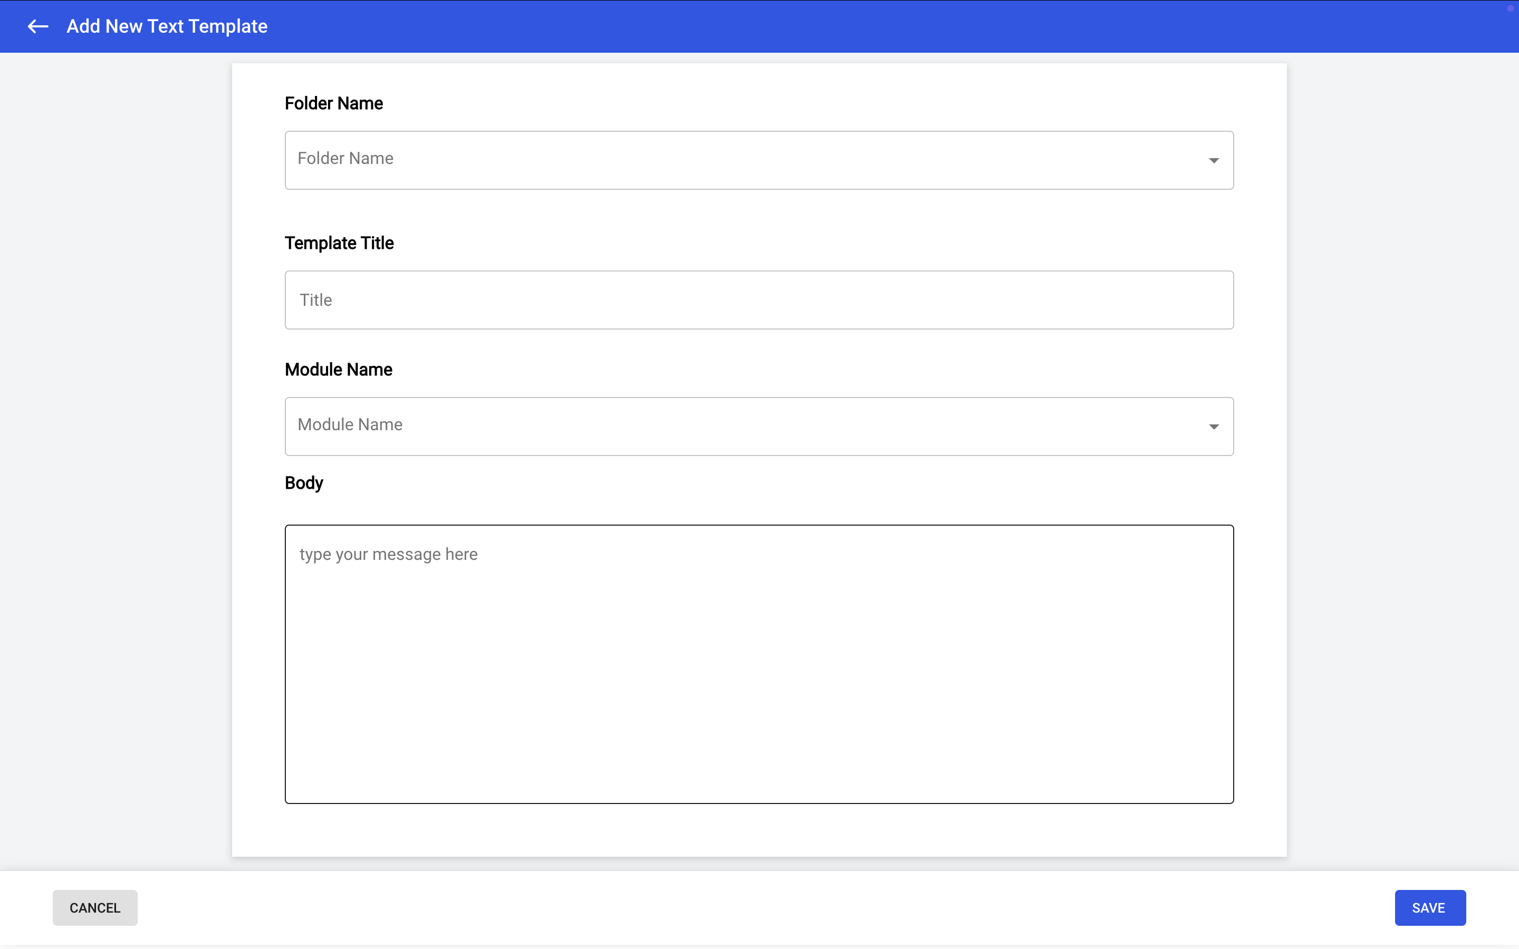
Task: Click the bold 'Module Name' field label
Action: (338, 370)
